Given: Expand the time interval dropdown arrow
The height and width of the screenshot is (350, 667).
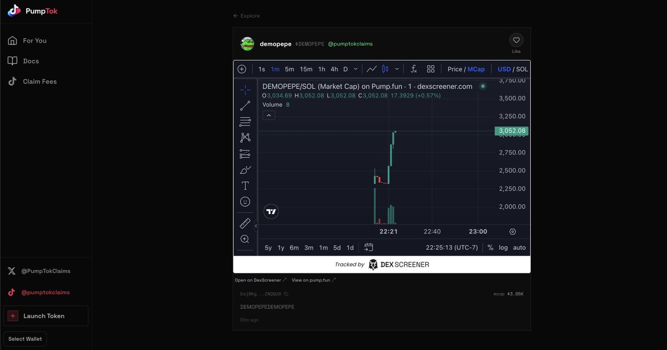Looking at the screenshot, I should [356, 69].
